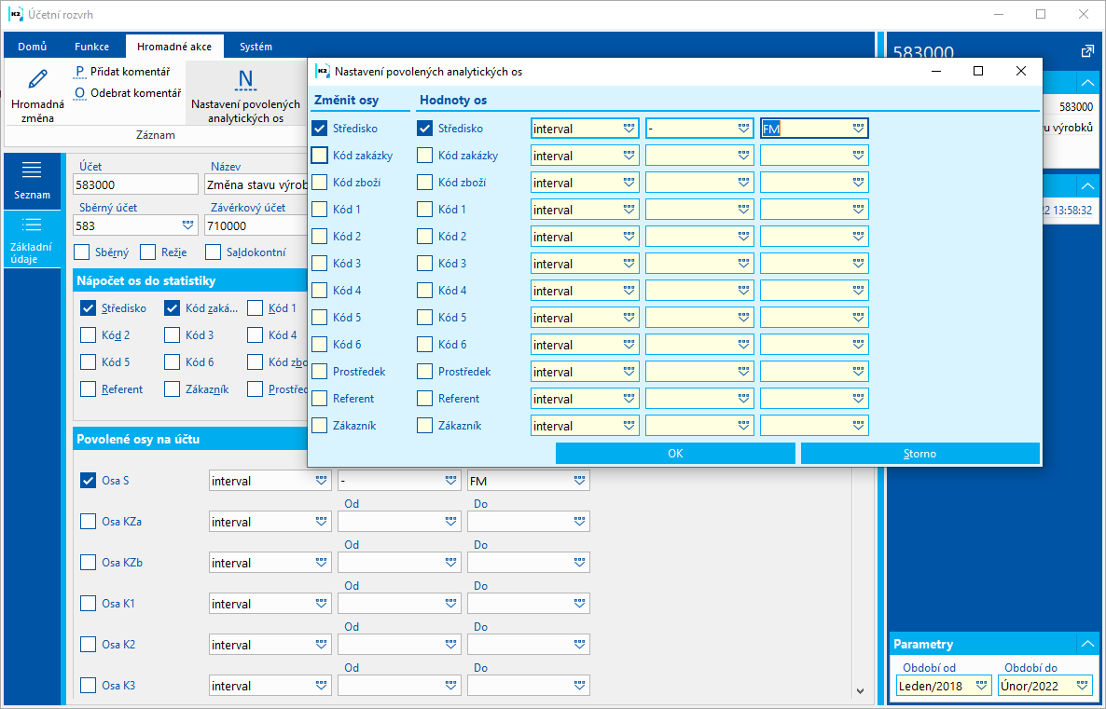Open Základní údaje sidebar icon
This screenshot has width=1106, height=709.
point(32,225)
